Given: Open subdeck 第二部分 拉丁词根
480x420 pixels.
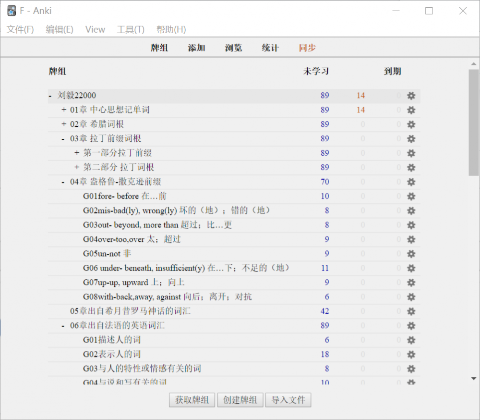Looking at the screenshot, I should (119, 167).
